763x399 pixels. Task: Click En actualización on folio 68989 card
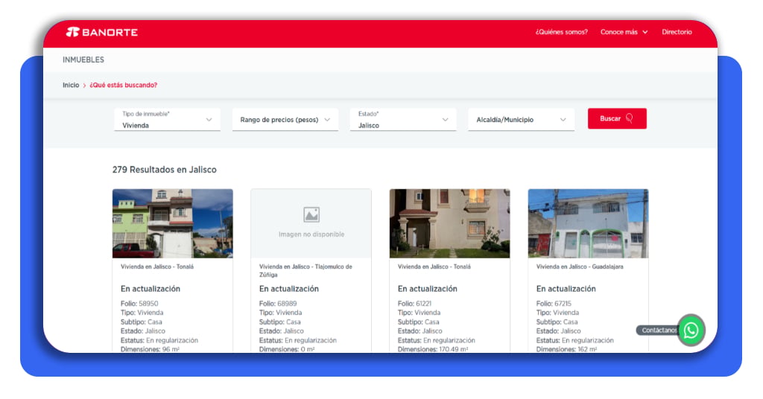pyautogui.click(x=289, y=289)
